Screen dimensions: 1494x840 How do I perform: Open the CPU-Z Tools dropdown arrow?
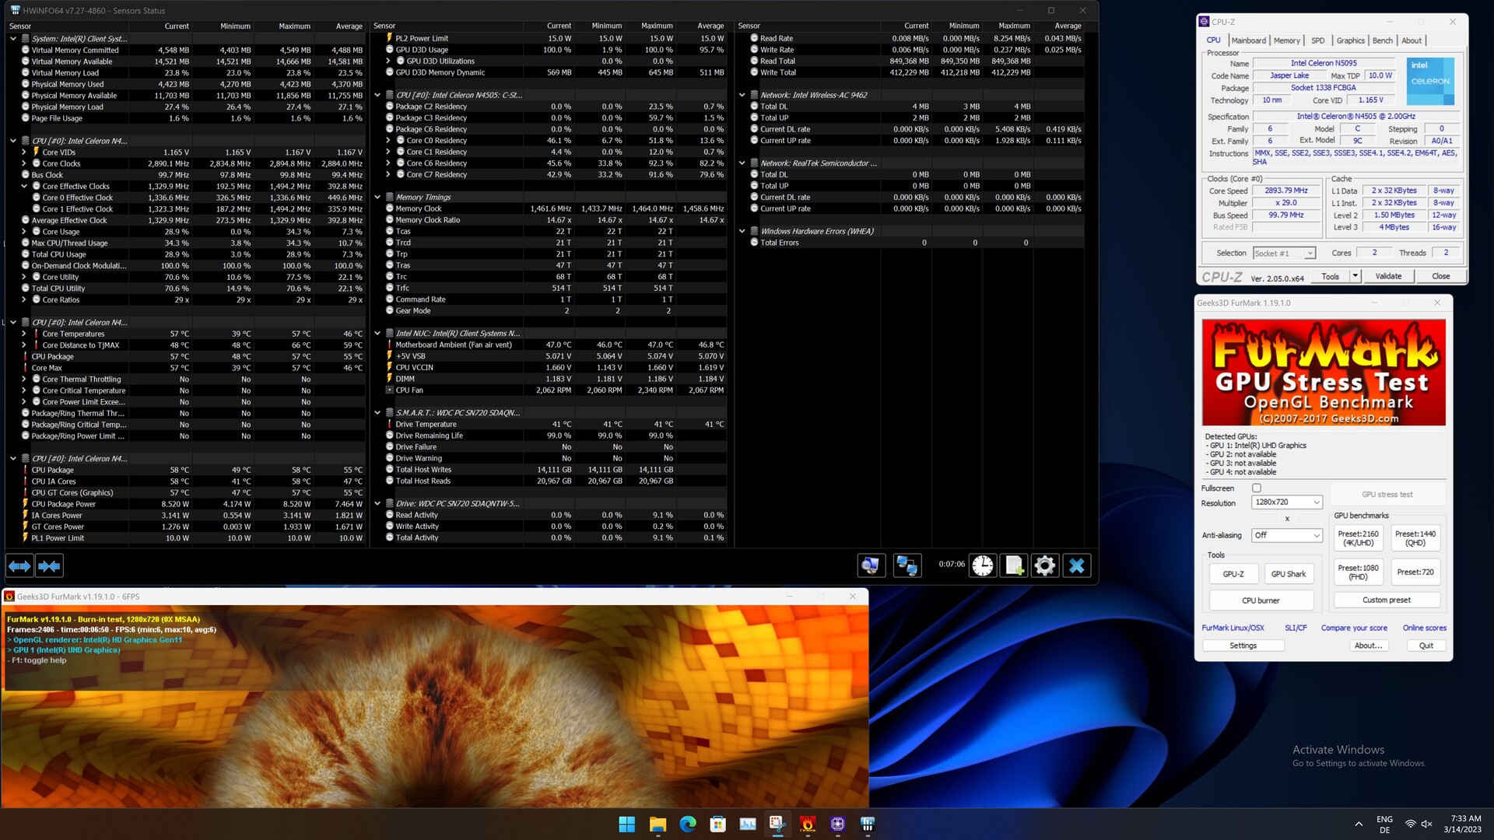click(1355, 276)
